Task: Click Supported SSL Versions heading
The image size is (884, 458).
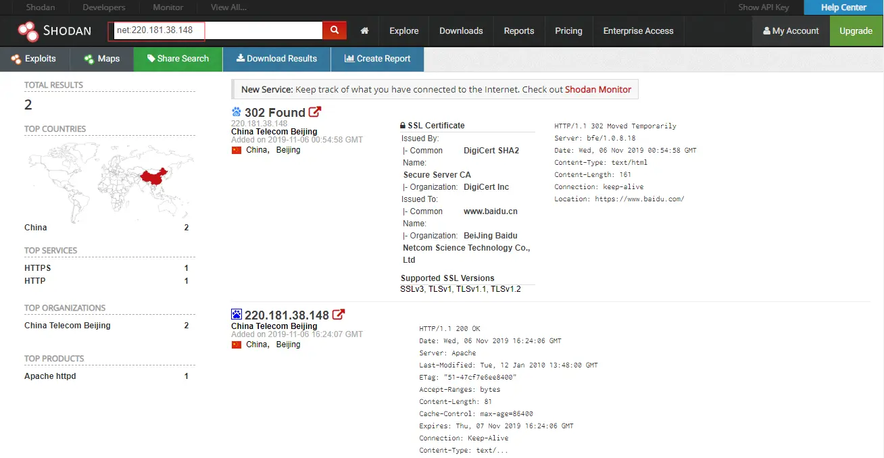Action: click(447, 278)
